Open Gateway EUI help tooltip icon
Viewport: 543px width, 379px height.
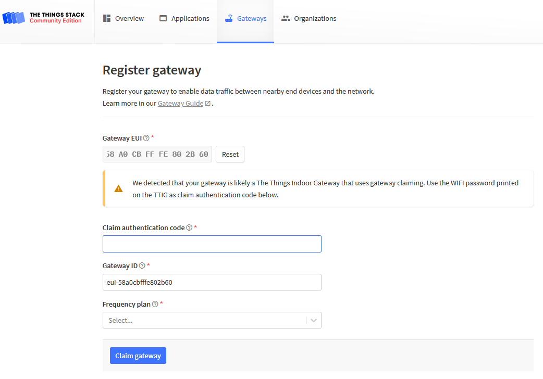pyautogui.click(x=146, y=138)
